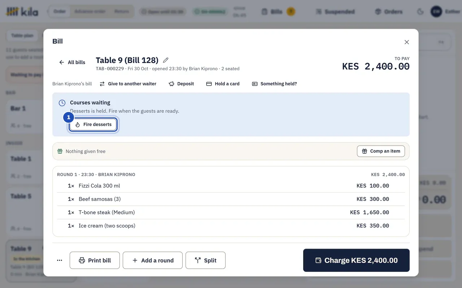Click the KES 1,650.00 line price
The height and width of the screenshot is (288, 462).
tap(370, 212)
